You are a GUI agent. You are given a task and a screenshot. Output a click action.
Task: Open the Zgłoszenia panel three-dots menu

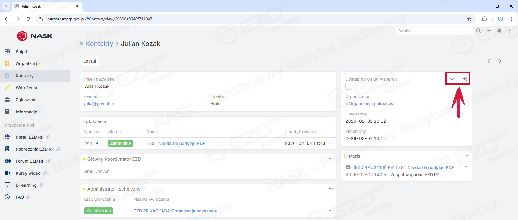click(x=331, y=121)
